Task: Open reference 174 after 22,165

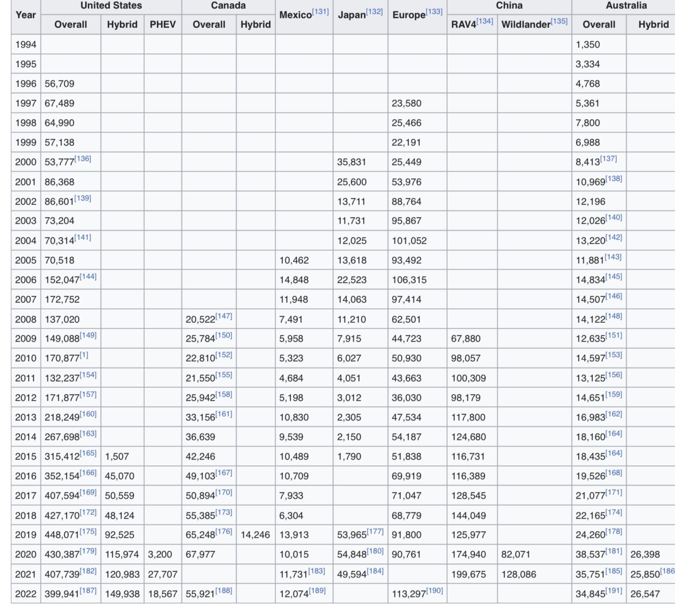Action: pos(614,512)
